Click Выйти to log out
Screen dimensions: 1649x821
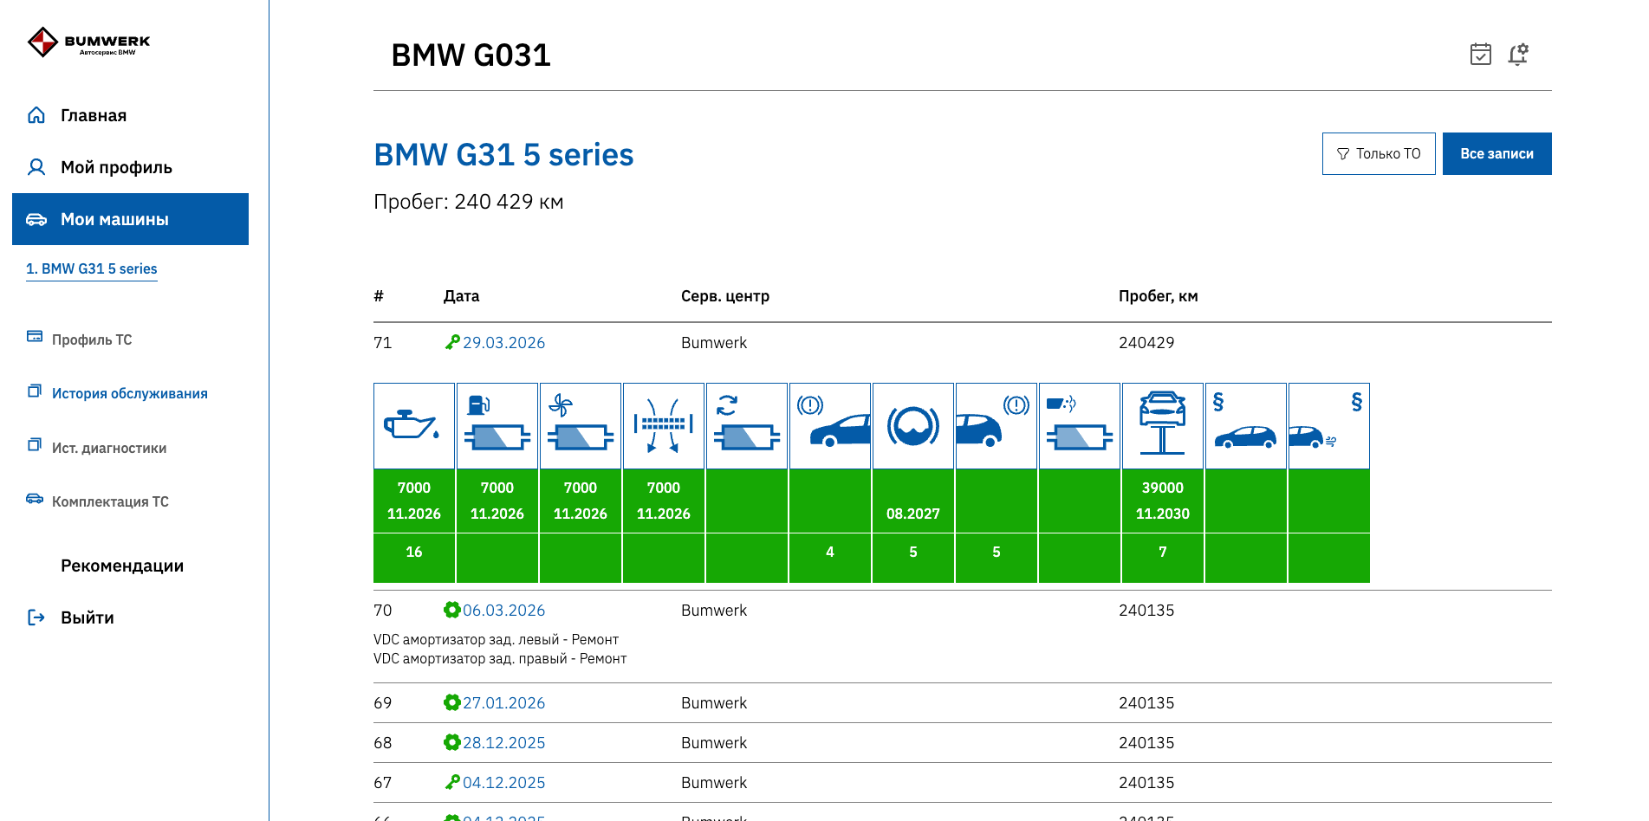tap(87, 617)
